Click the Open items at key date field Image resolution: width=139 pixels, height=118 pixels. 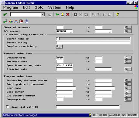(x=64, y=65)
